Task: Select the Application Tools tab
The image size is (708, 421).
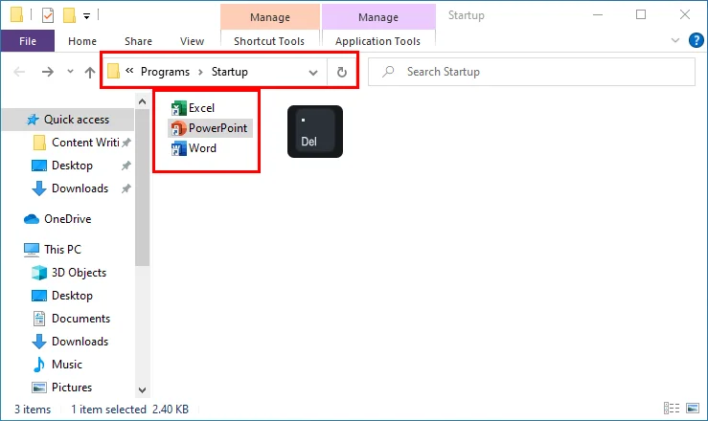Action: click(377, 41)
